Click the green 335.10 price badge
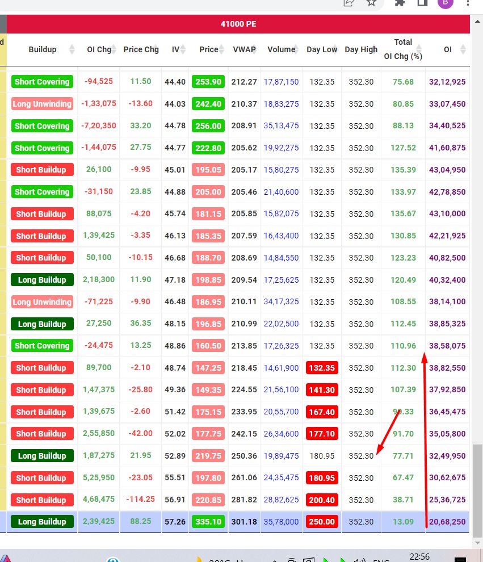Screen dimensions: 483x562 (208, 522)
